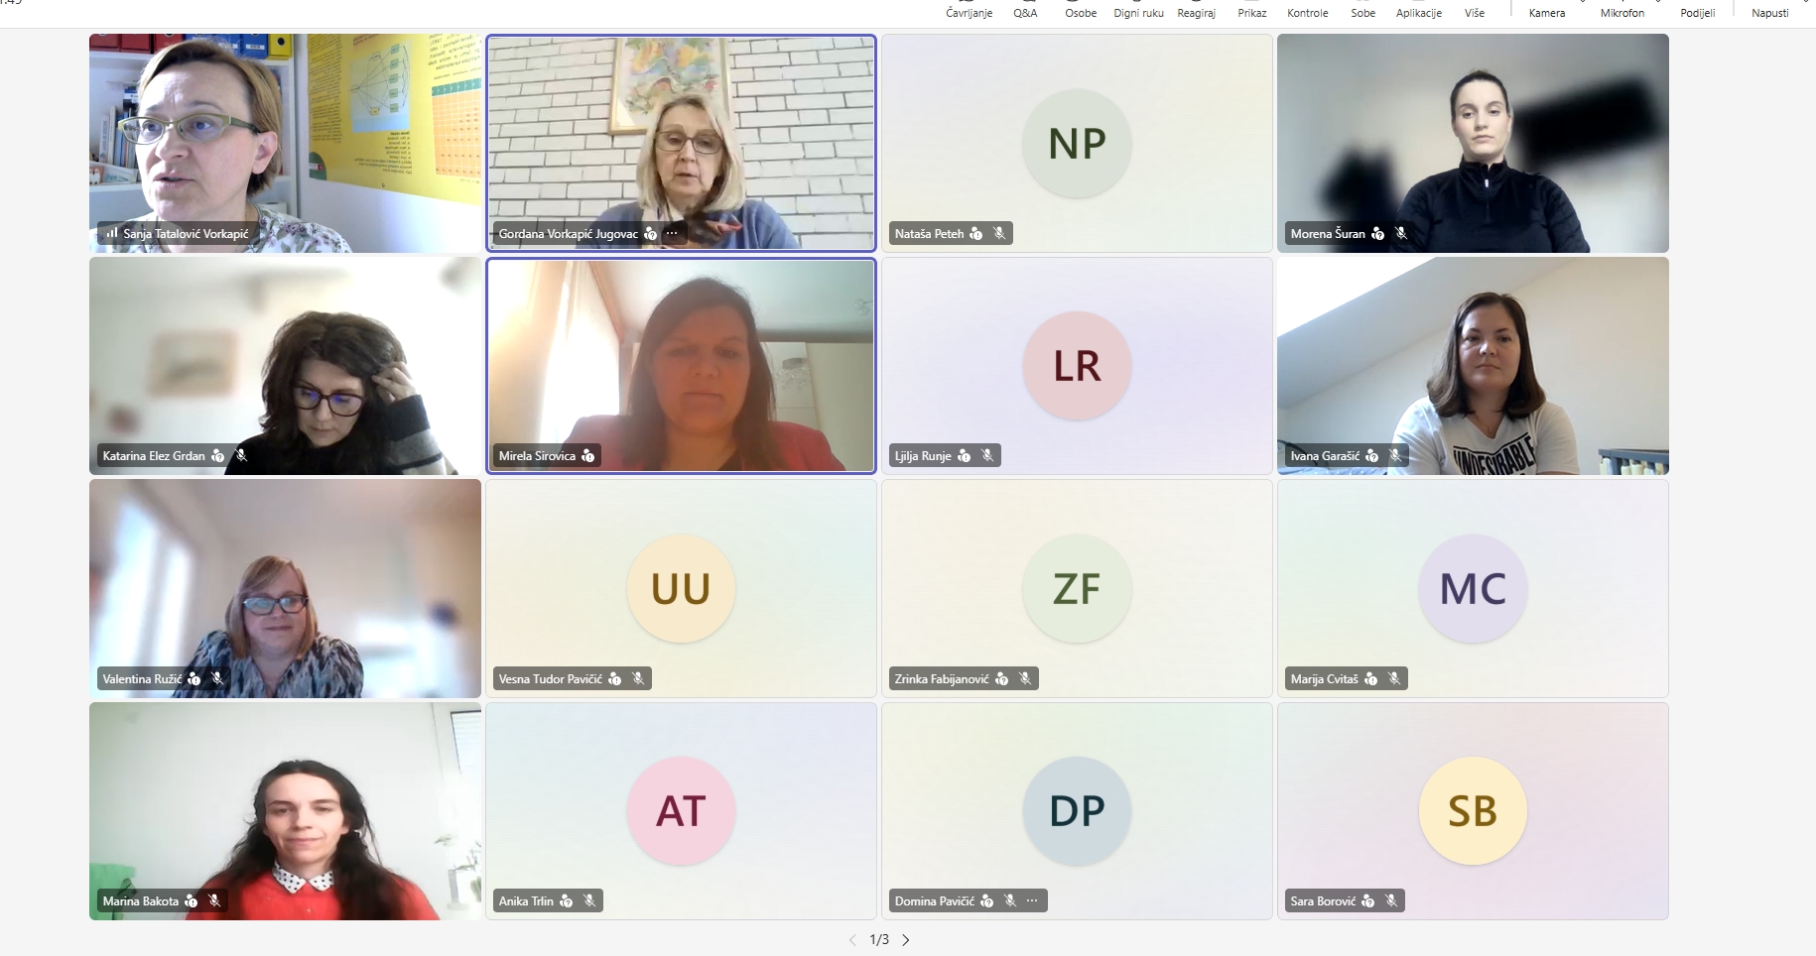Image resolution: width=1816 pixels, height=956 pixels.
Task: Click muted microphone icon on Nataša Peteh tile
Action: pyautogui.click(x=999, y=234)
